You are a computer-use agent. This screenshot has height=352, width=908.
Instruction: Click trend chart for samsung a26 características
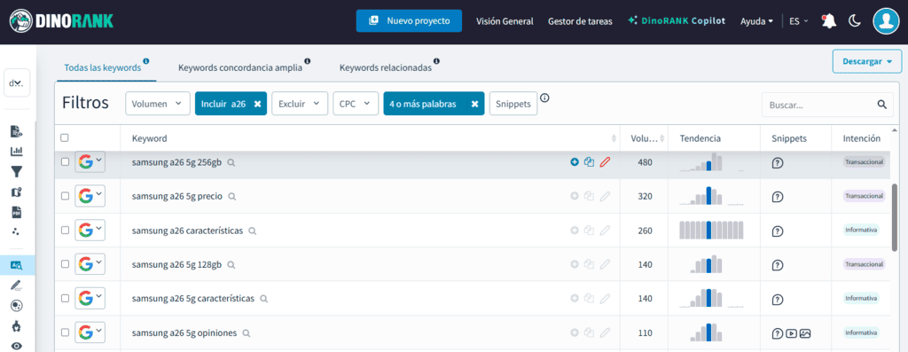pyautogui.click(x=711, y=230)
